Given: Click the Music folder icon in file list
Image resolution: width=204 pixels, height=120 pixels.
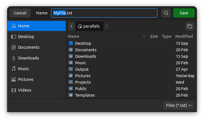Looking at the screenshot, I should pos(71,63).
